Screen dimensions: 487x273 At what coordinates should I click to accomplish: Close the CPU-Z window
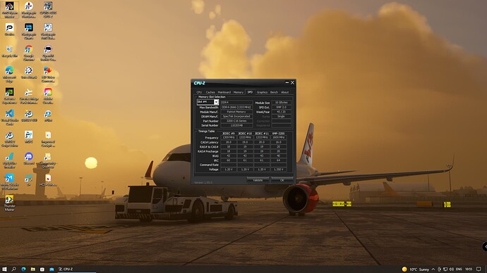292,82
